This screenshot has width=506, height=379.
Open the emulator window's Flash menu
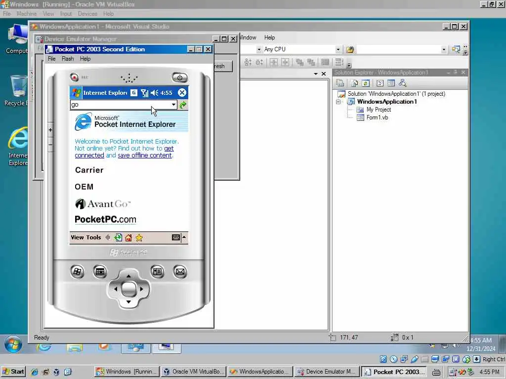point(68,59)
